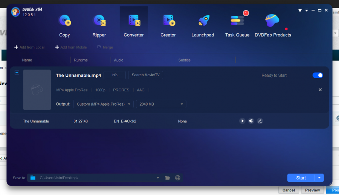Click the AAC audio codec label
This screenshot has height=195, width=339.
140,90
